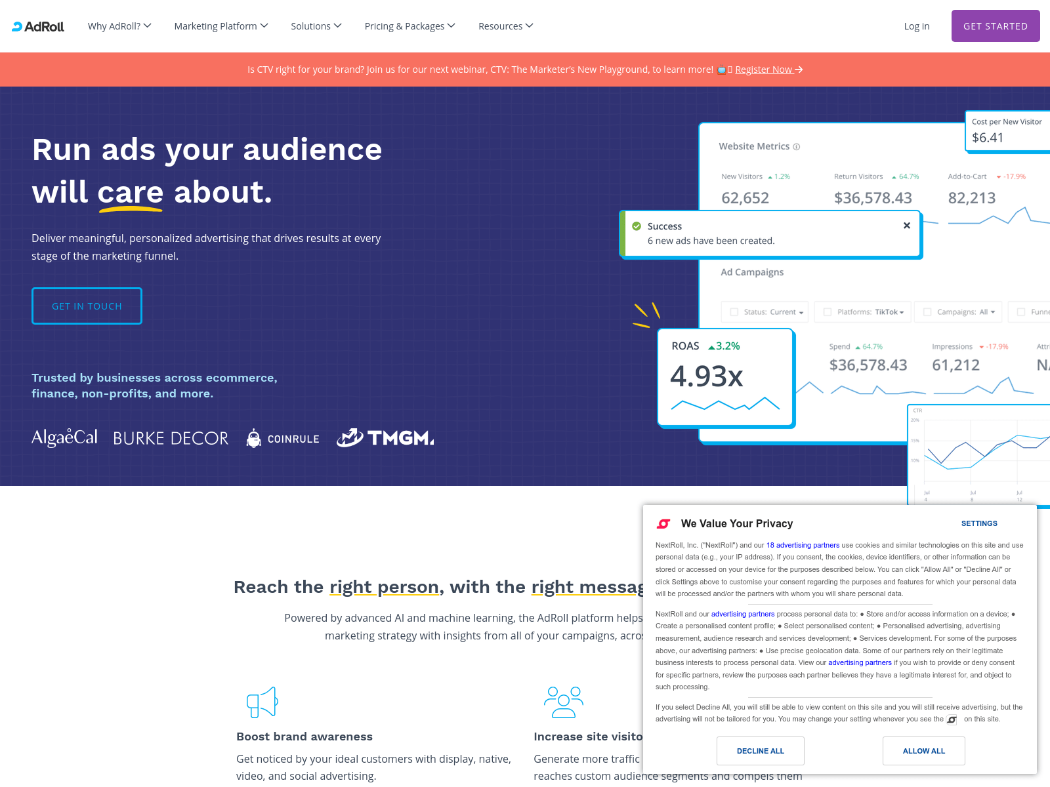Click the 'Ad Campaigns' heading
The width and height of the screenshot is (1050, 787).
coord(752,272)
